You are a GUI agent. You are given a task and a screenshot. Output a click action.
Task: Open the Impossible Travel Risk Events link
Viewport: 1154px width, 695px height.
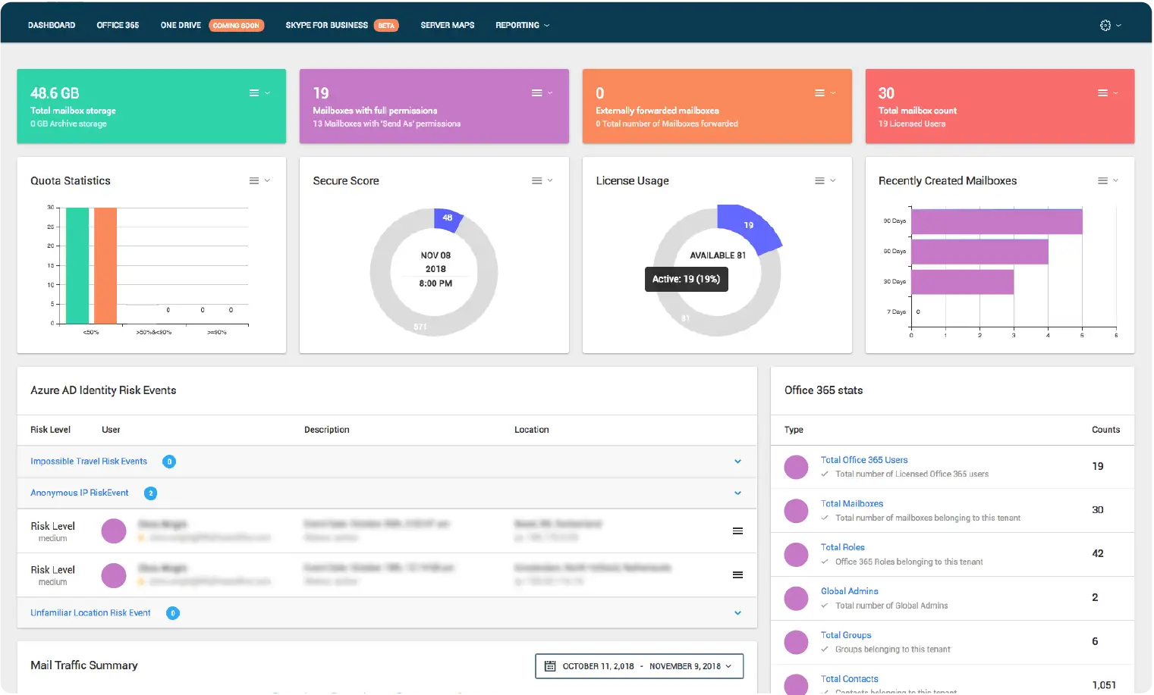tap(89, 462)
